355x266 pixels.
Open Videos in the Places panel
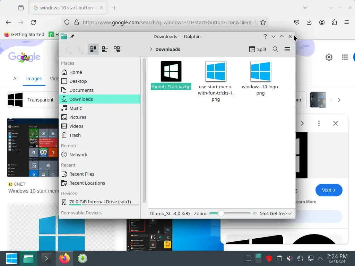[99, 126]
